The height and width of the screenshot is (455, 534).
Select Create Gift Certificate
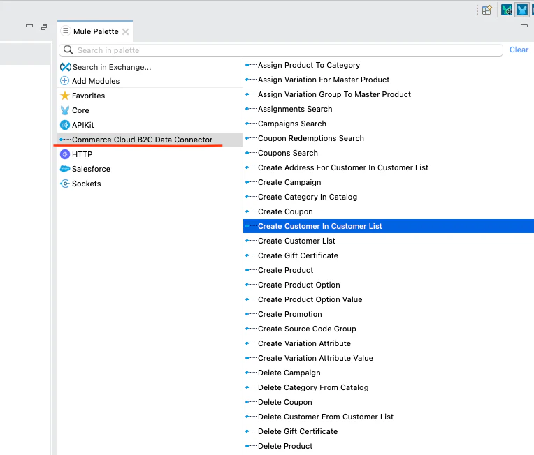click(298, 255)
